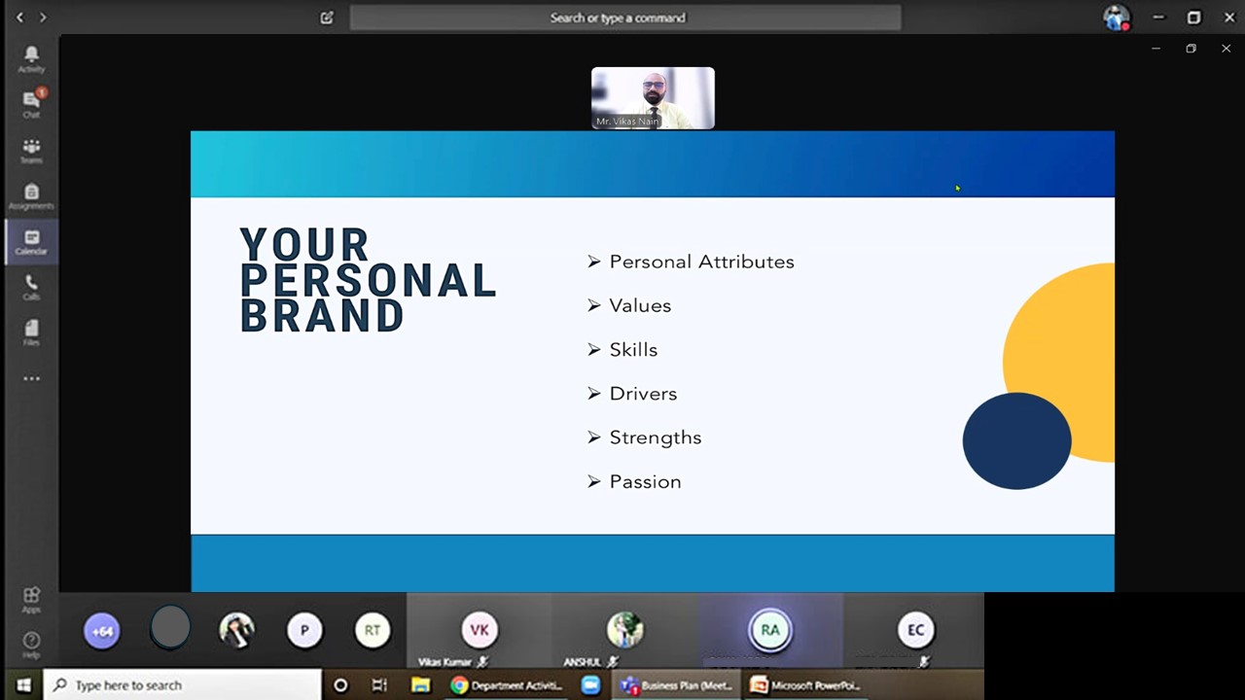
Task: Open the Help icon in sidebar
Action: (x=31, y=644)
